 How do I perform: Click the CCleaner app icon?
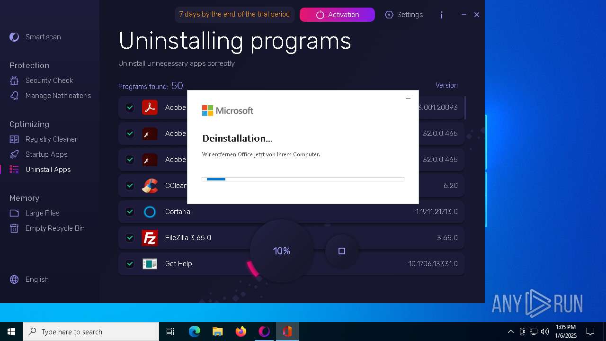coord(150,186)
